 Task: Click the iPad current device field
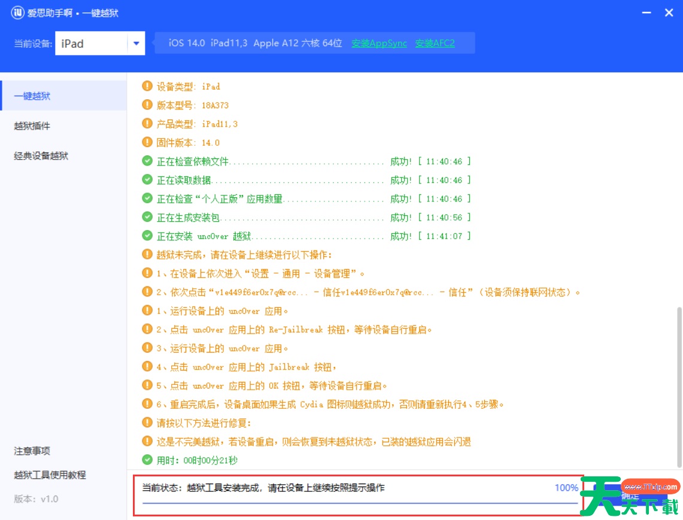pyautogui.click(x=92, y=44)
